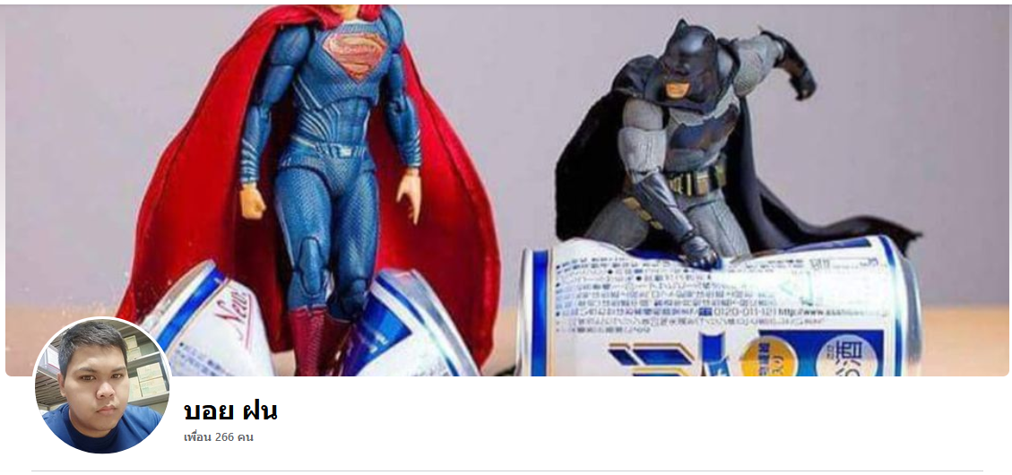Open the เพื่อน 266 คน friends link
The width and height of the screenshot is (1012, 475).
[x=218, y=437]
